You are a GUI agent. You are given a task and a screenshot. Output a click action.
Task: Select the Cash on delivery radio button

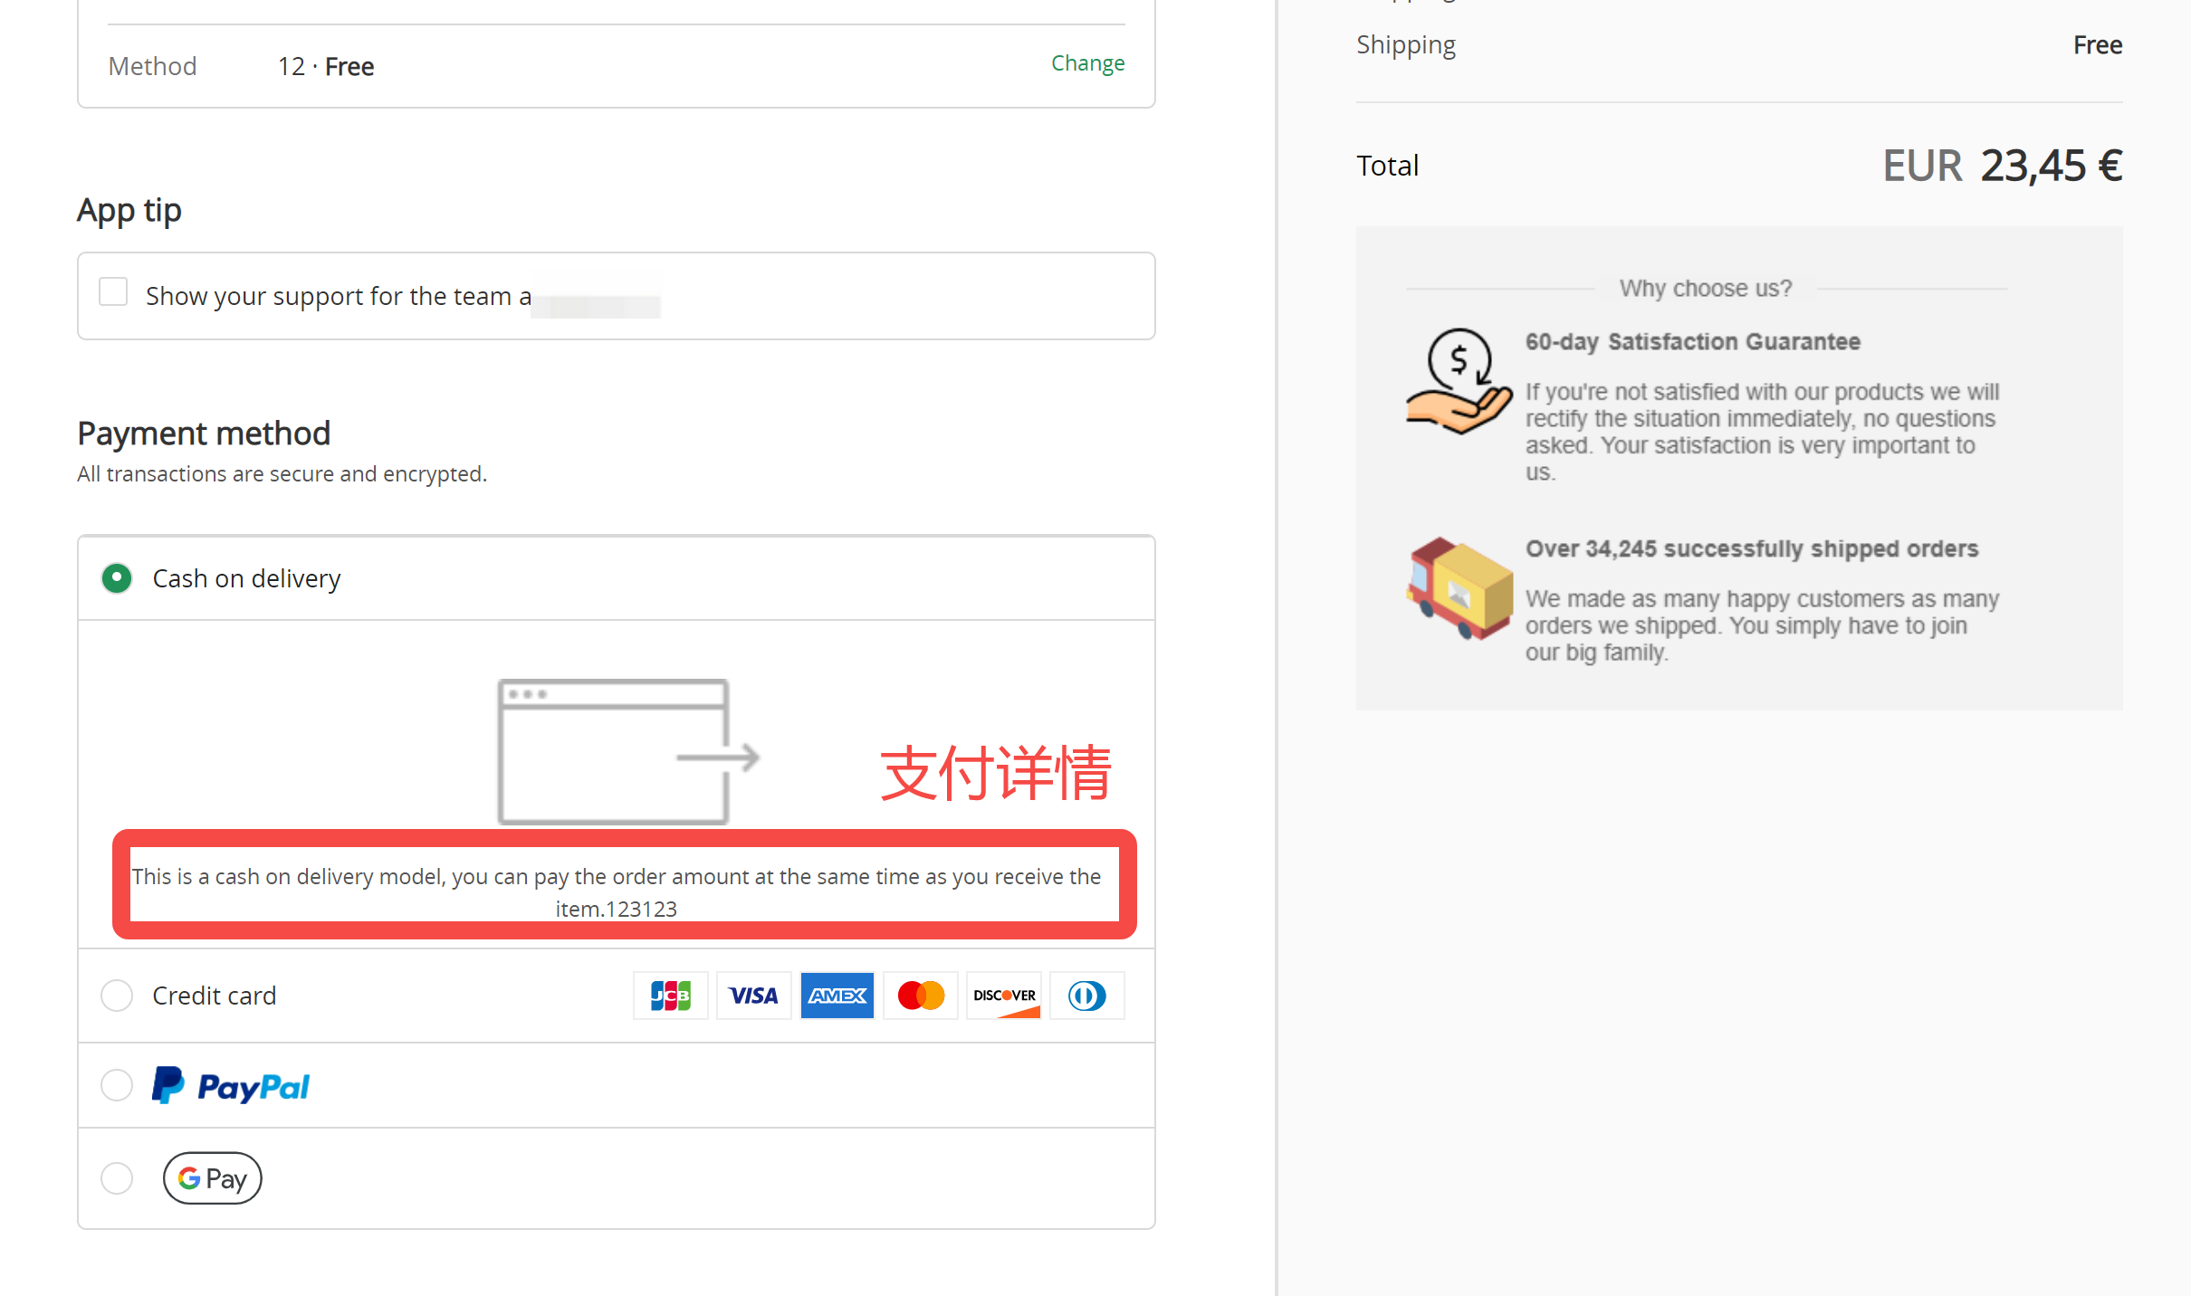tap(117, 578)
